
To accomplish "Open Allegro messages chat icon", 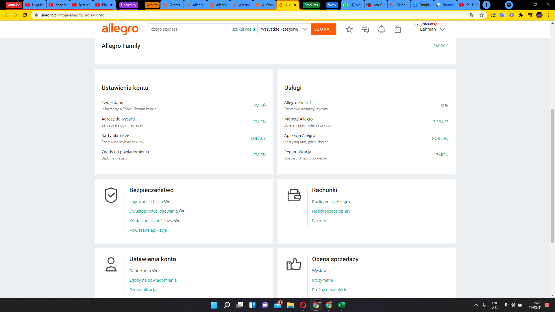I will click(365, 29).
